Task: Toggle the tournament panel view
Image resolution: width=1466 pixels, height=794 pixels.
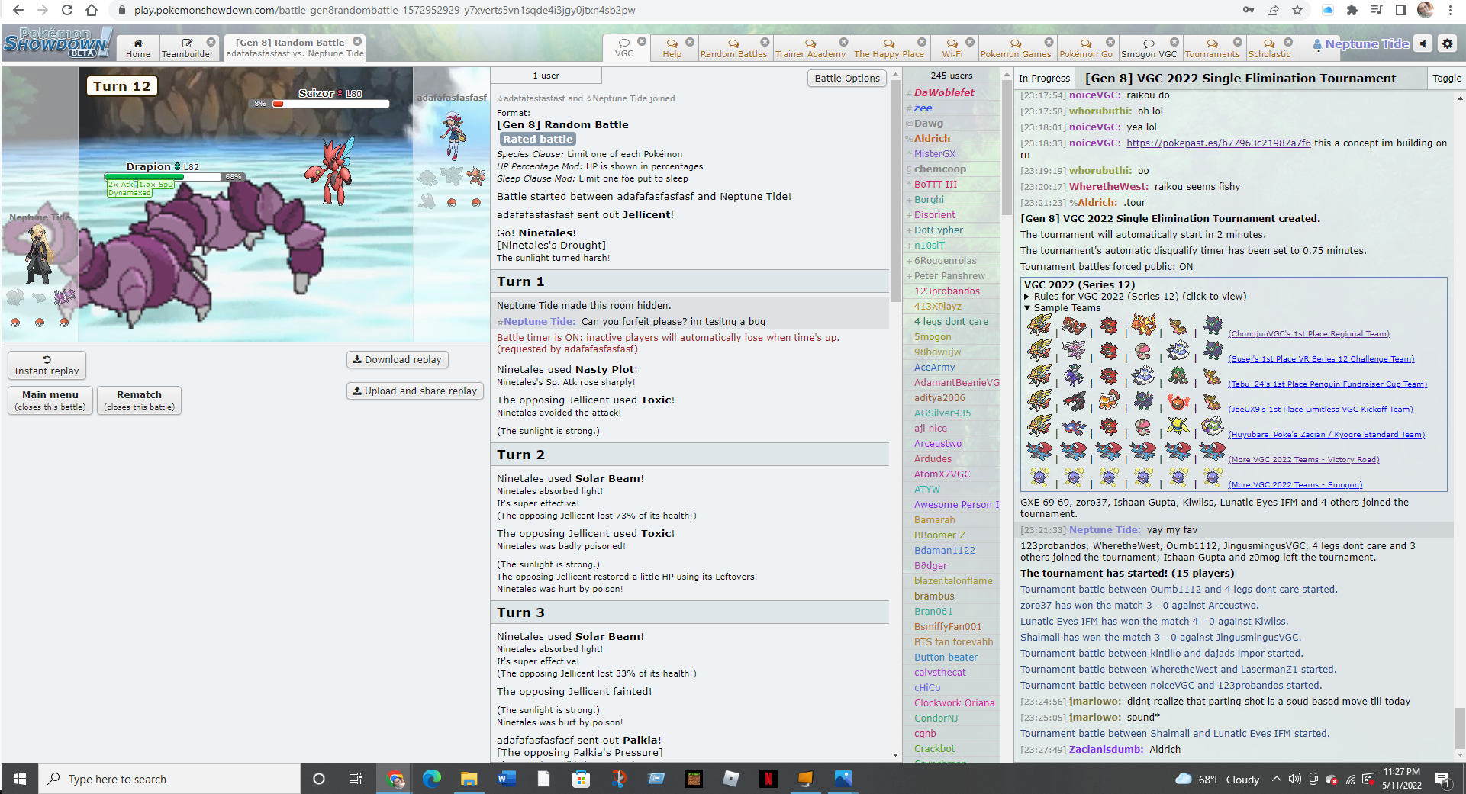Action: click(1446, 78)
